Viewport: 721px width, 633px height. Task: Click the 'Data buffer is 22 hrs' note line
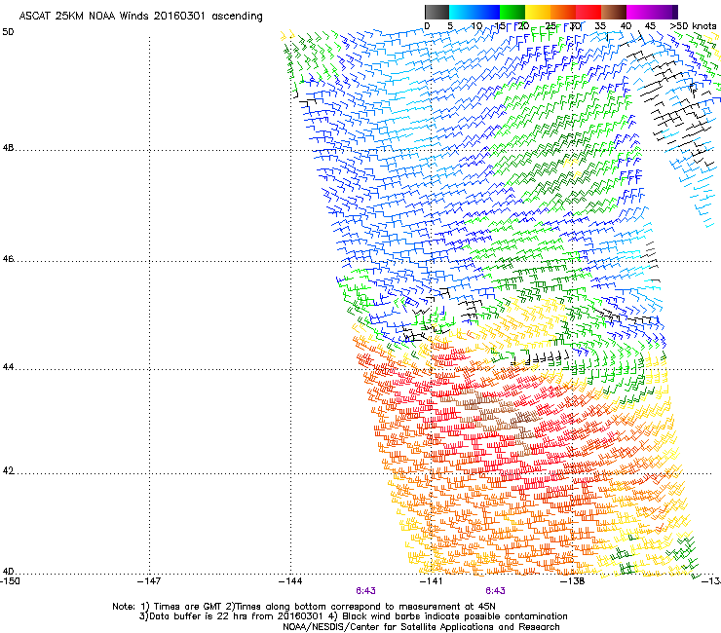[353, 616]
